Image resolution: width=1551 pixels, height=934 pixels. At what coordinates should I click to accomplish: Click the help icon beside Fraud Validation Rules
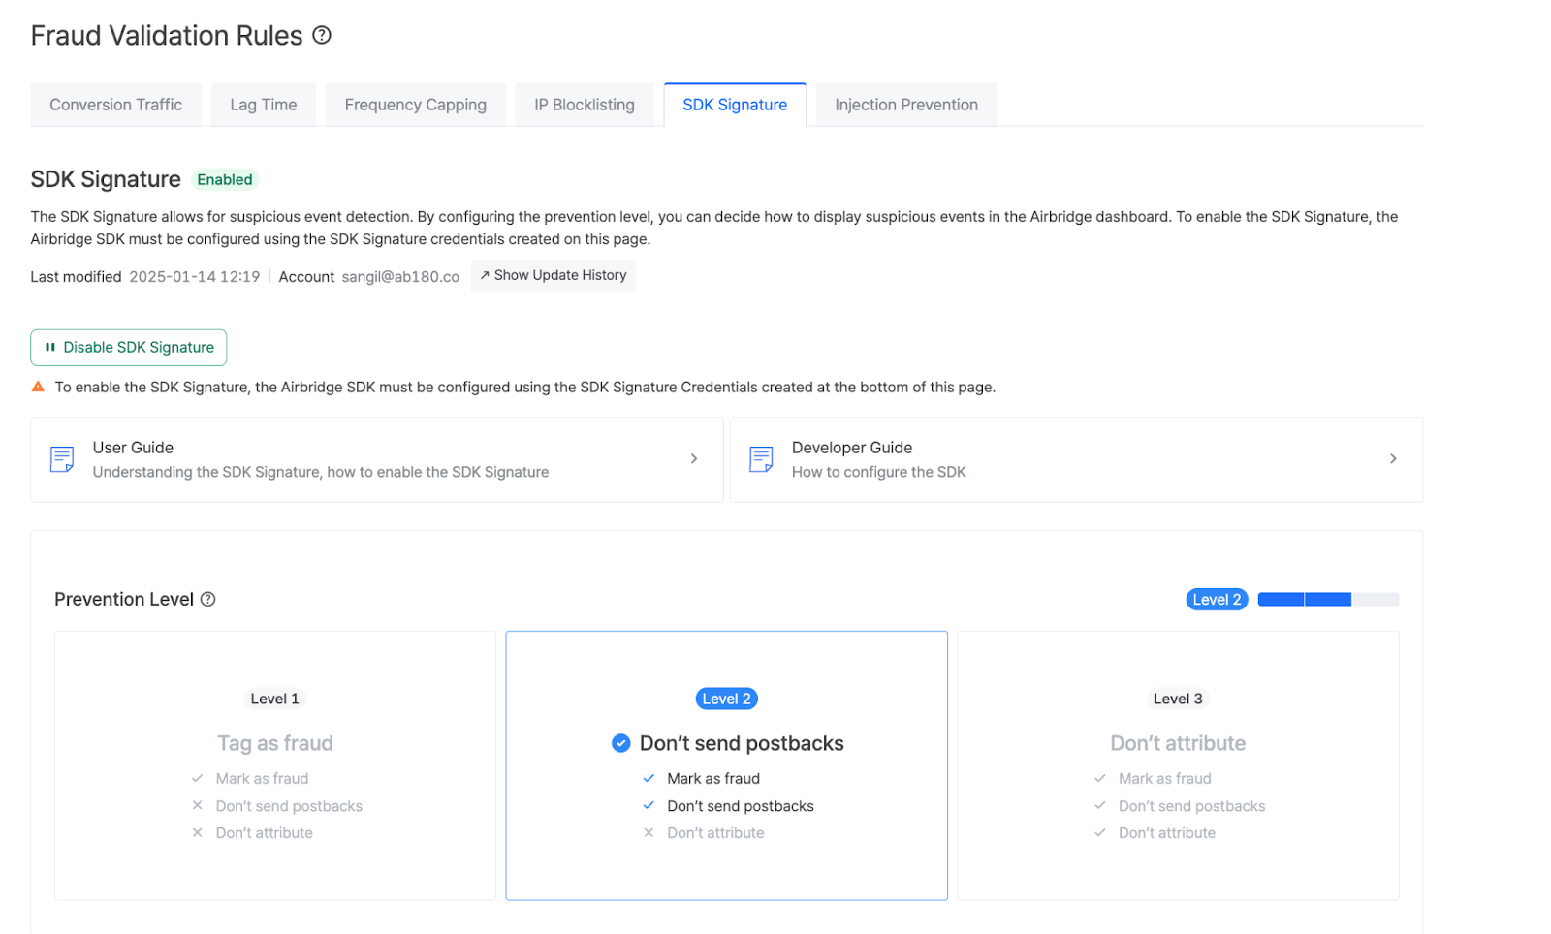321,35
